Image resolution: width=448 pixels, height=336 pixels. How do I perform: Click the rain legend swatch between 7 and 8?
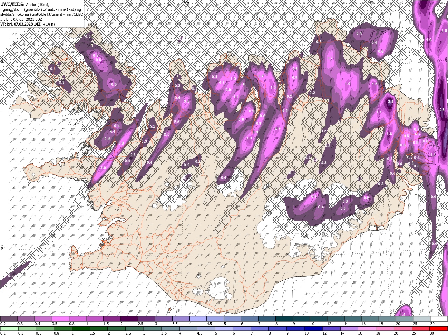point(260,329)
